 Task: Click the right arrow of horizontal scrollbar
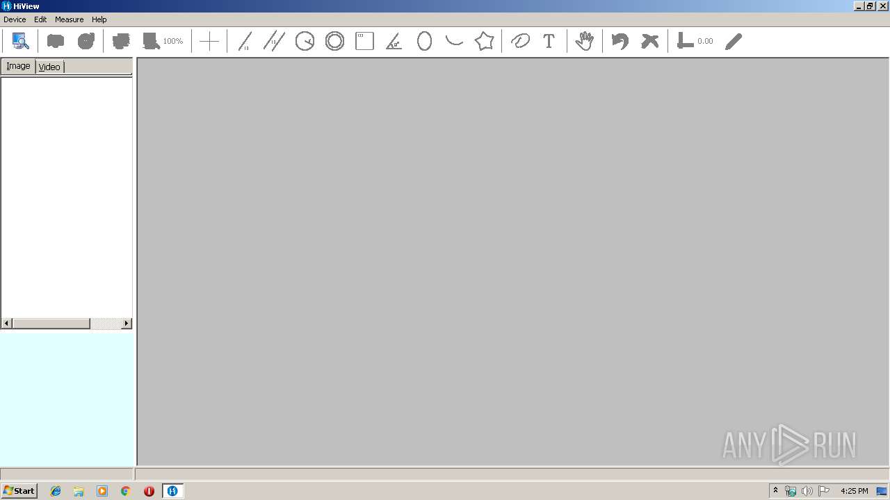pyautogui.click(x=127, y=324)
